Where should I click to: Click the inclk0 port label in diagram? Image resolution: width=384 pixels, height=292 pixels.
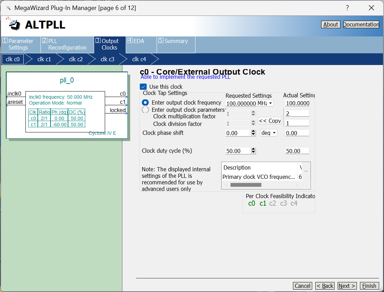[x=14, y=94]
